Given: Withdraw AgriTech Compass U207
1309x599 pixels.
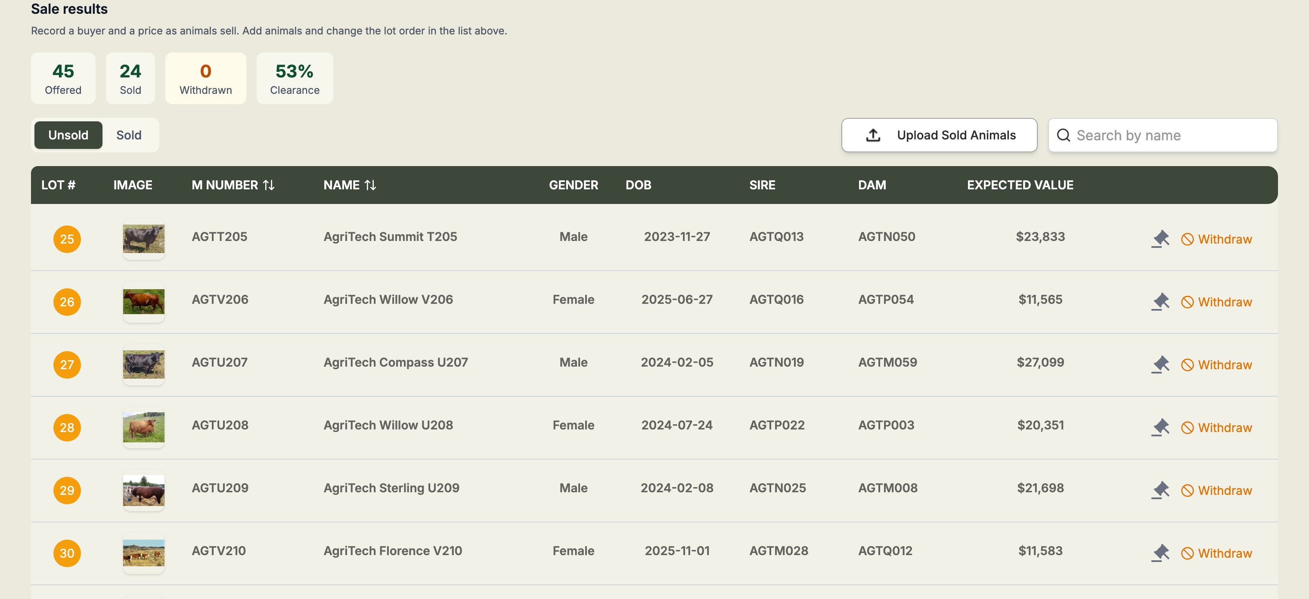Looking at the screenshot, I should pos(1216,364).
